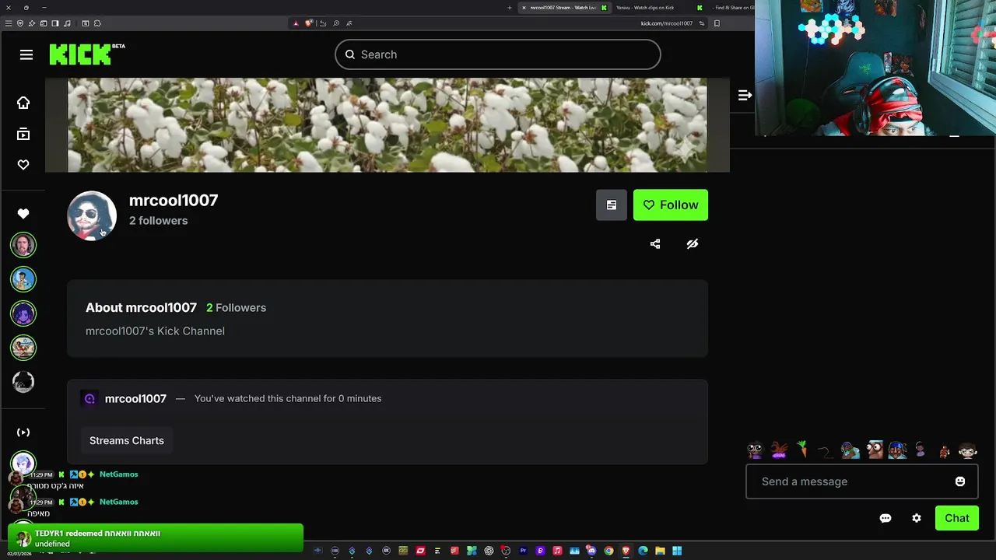
Task: Insert the bug-eyed face emote
Action: tap(876, 450)
